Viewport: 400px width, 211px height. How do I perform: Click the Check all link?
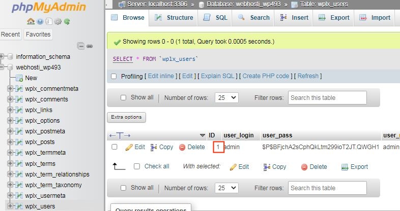157,166
